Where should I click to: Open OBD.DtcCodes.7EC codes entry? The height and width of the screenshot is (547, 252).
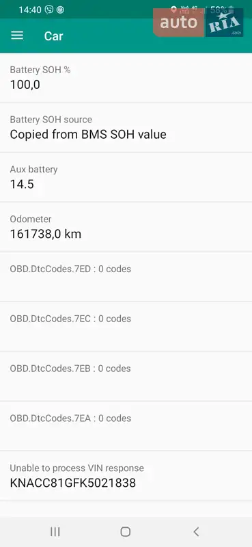coord(126,327)
